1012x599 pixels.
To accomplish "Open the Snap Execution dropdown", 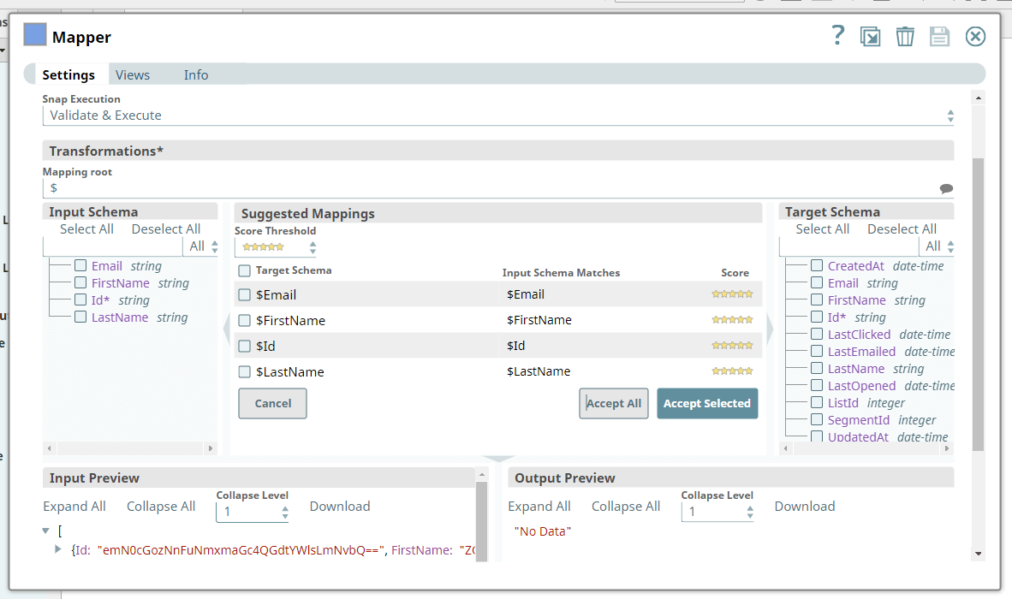I will click(498, 116).
